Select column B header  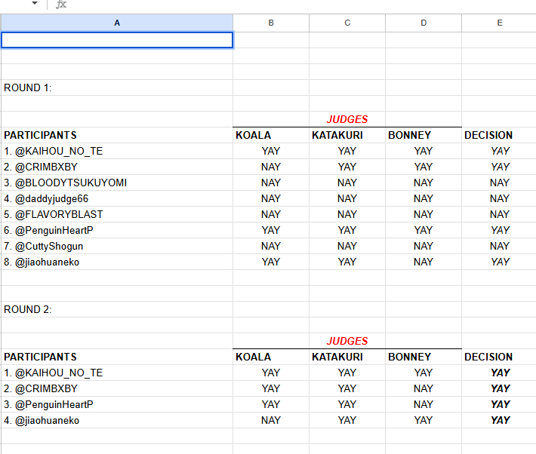[x=271, y=23]
